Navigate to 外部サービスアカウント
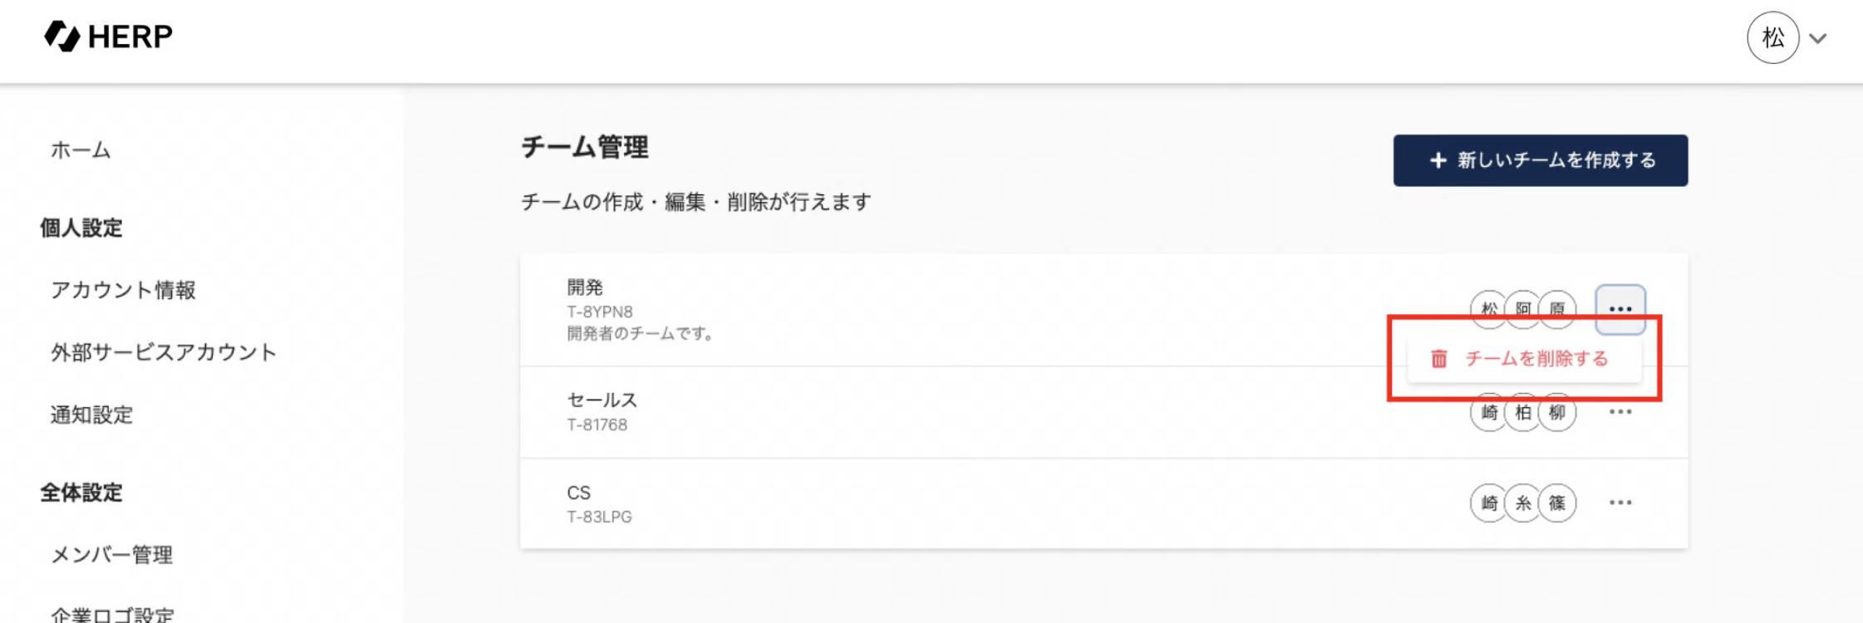Screen dimensions: 1863x623 pos(163,352)
